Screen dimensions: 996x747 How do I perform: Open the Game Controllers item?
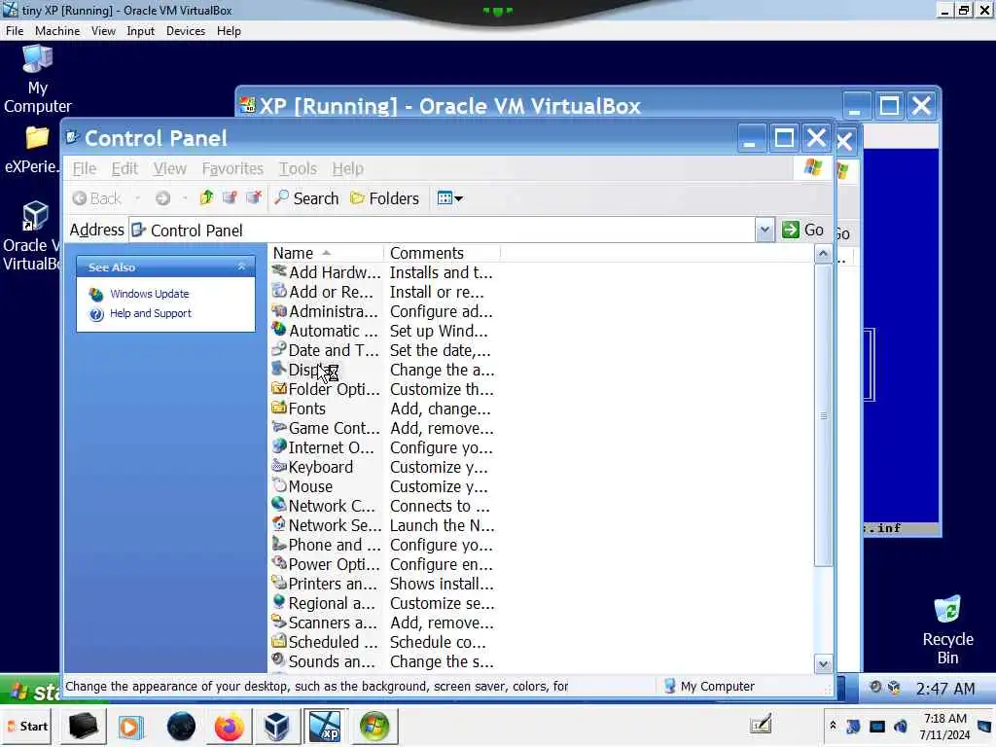coord(325,428)
